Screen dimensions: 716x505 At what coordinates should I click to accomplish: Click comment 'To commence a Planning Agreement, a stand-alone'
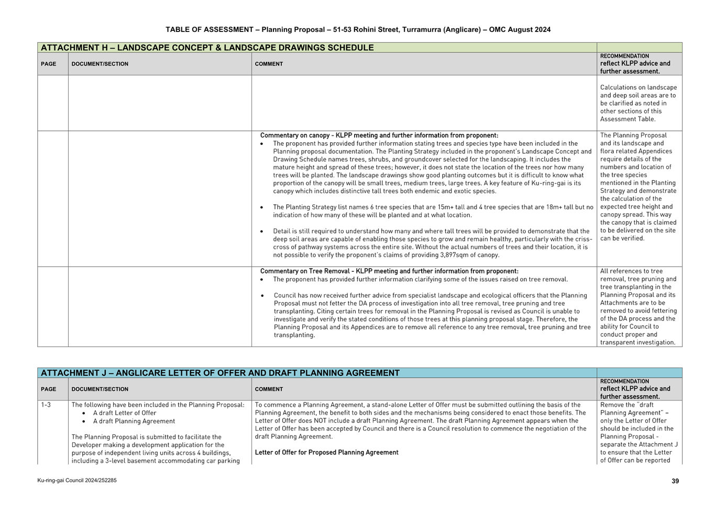click(x=421, y=420)
